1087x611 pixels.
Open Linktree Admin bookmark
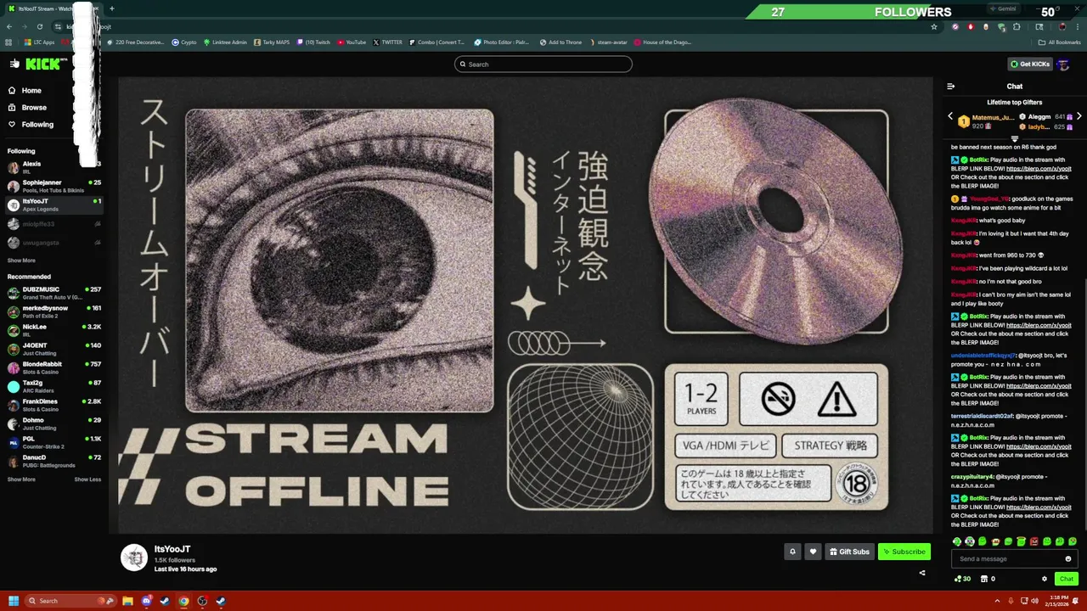225,42
